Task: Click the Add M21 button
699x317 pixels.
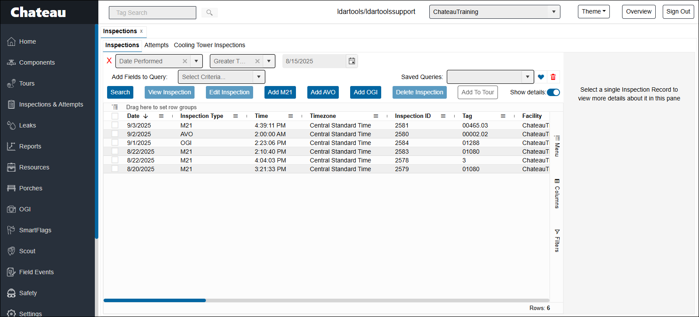Action: click(x=280, y=92)
